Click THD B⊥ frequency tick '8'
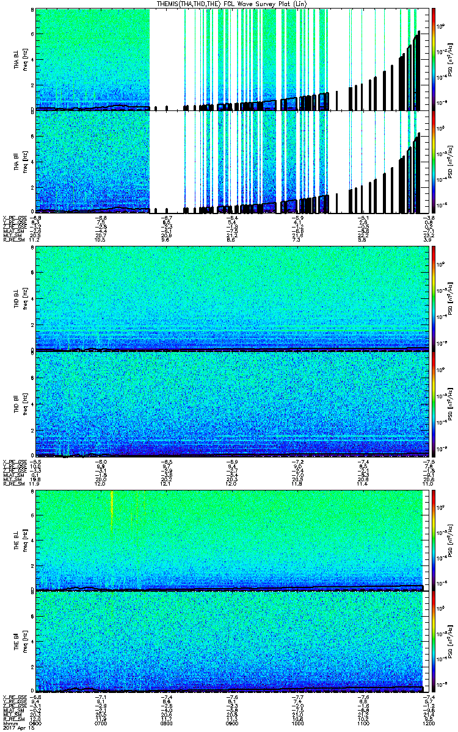 pos(32,248)
